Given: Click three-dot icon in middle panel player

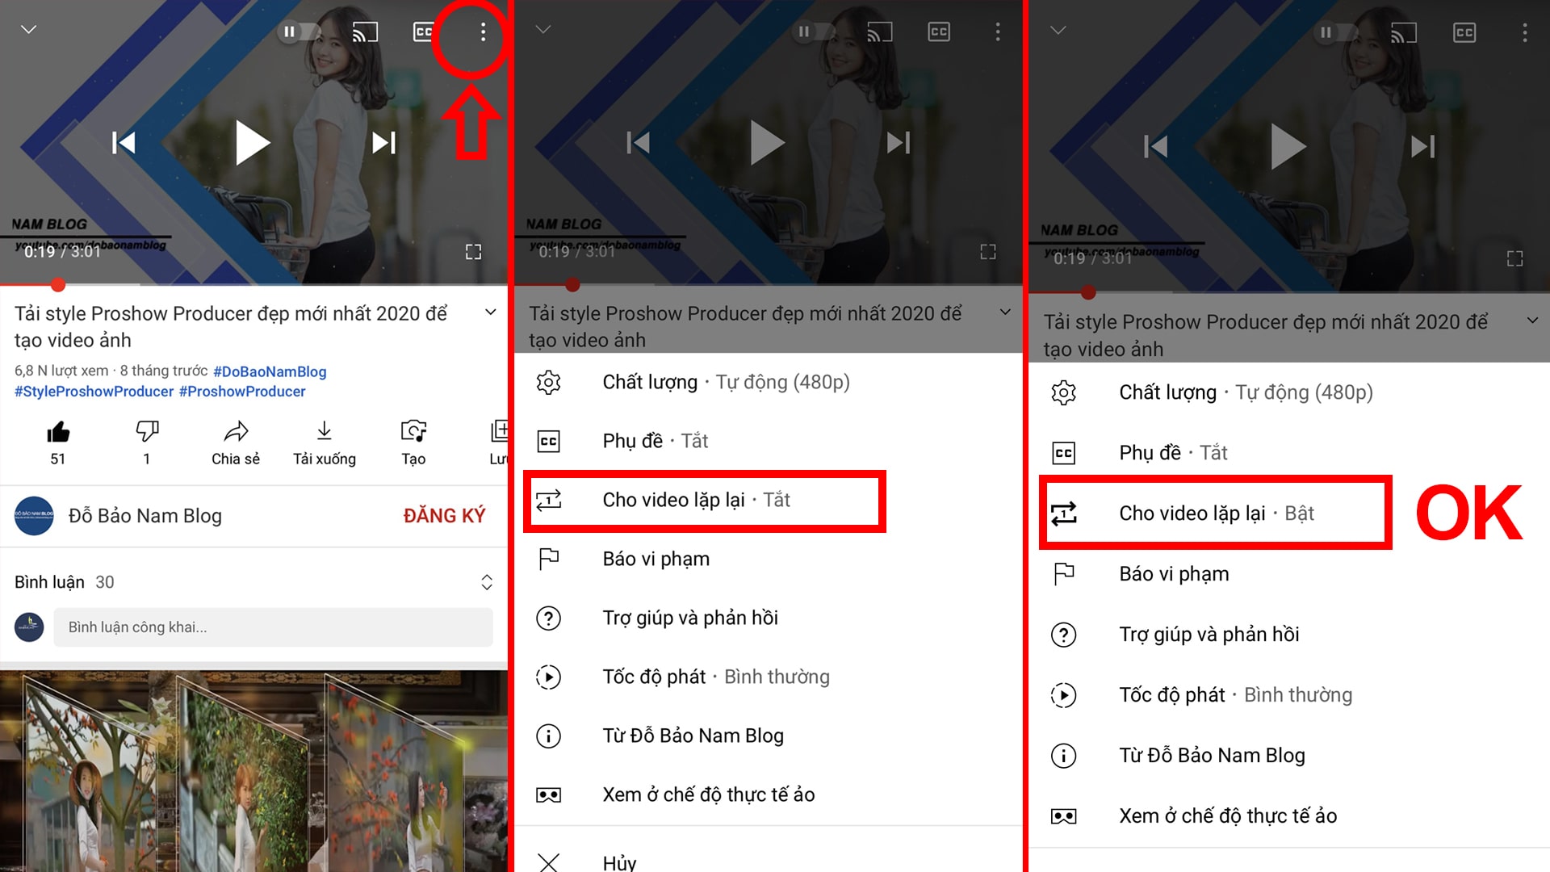Looking at the screenshot, I should point(998,31).
